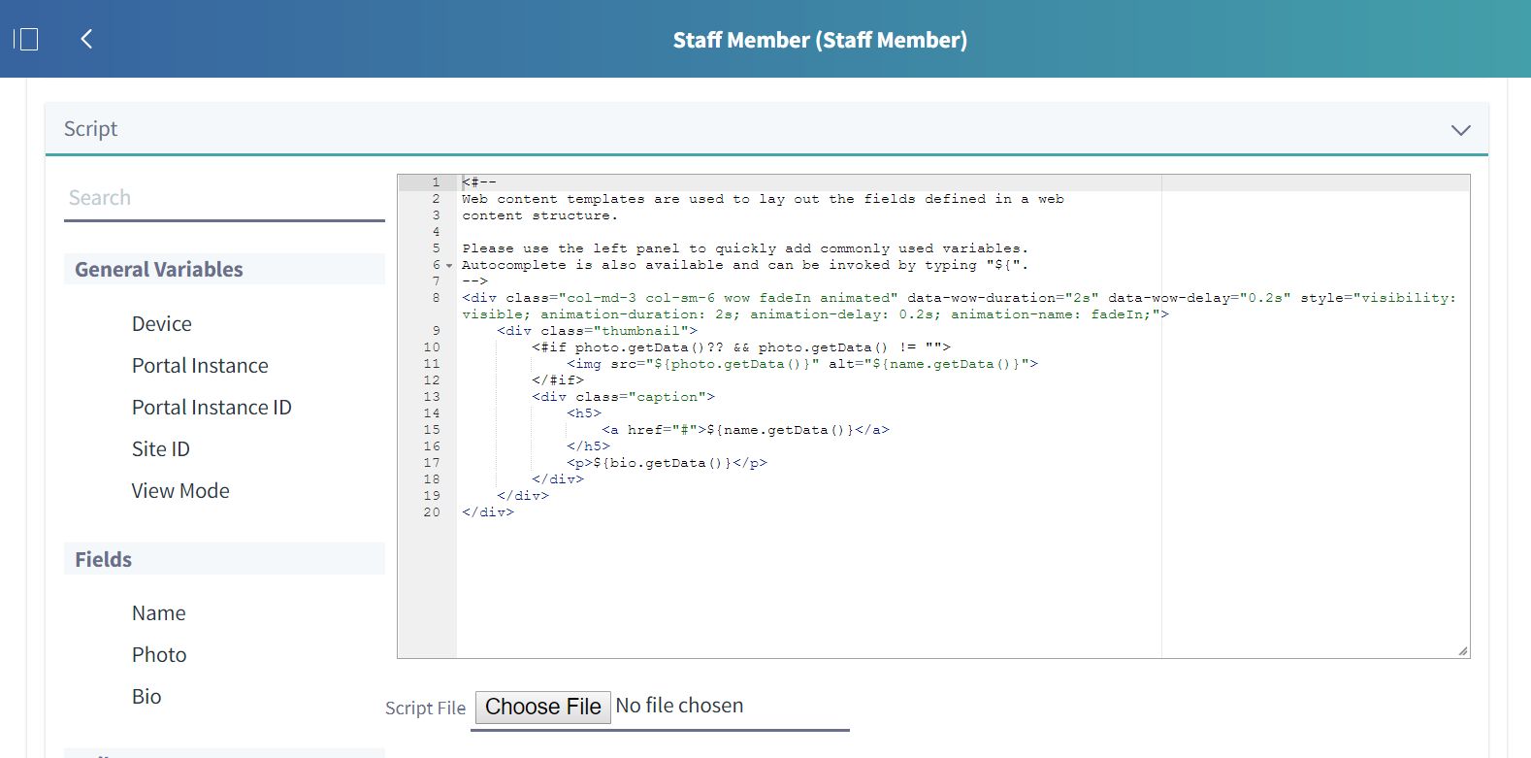Insert the Name field
This screenshot has height=758, width=1531.
click(x=158, y=613)
